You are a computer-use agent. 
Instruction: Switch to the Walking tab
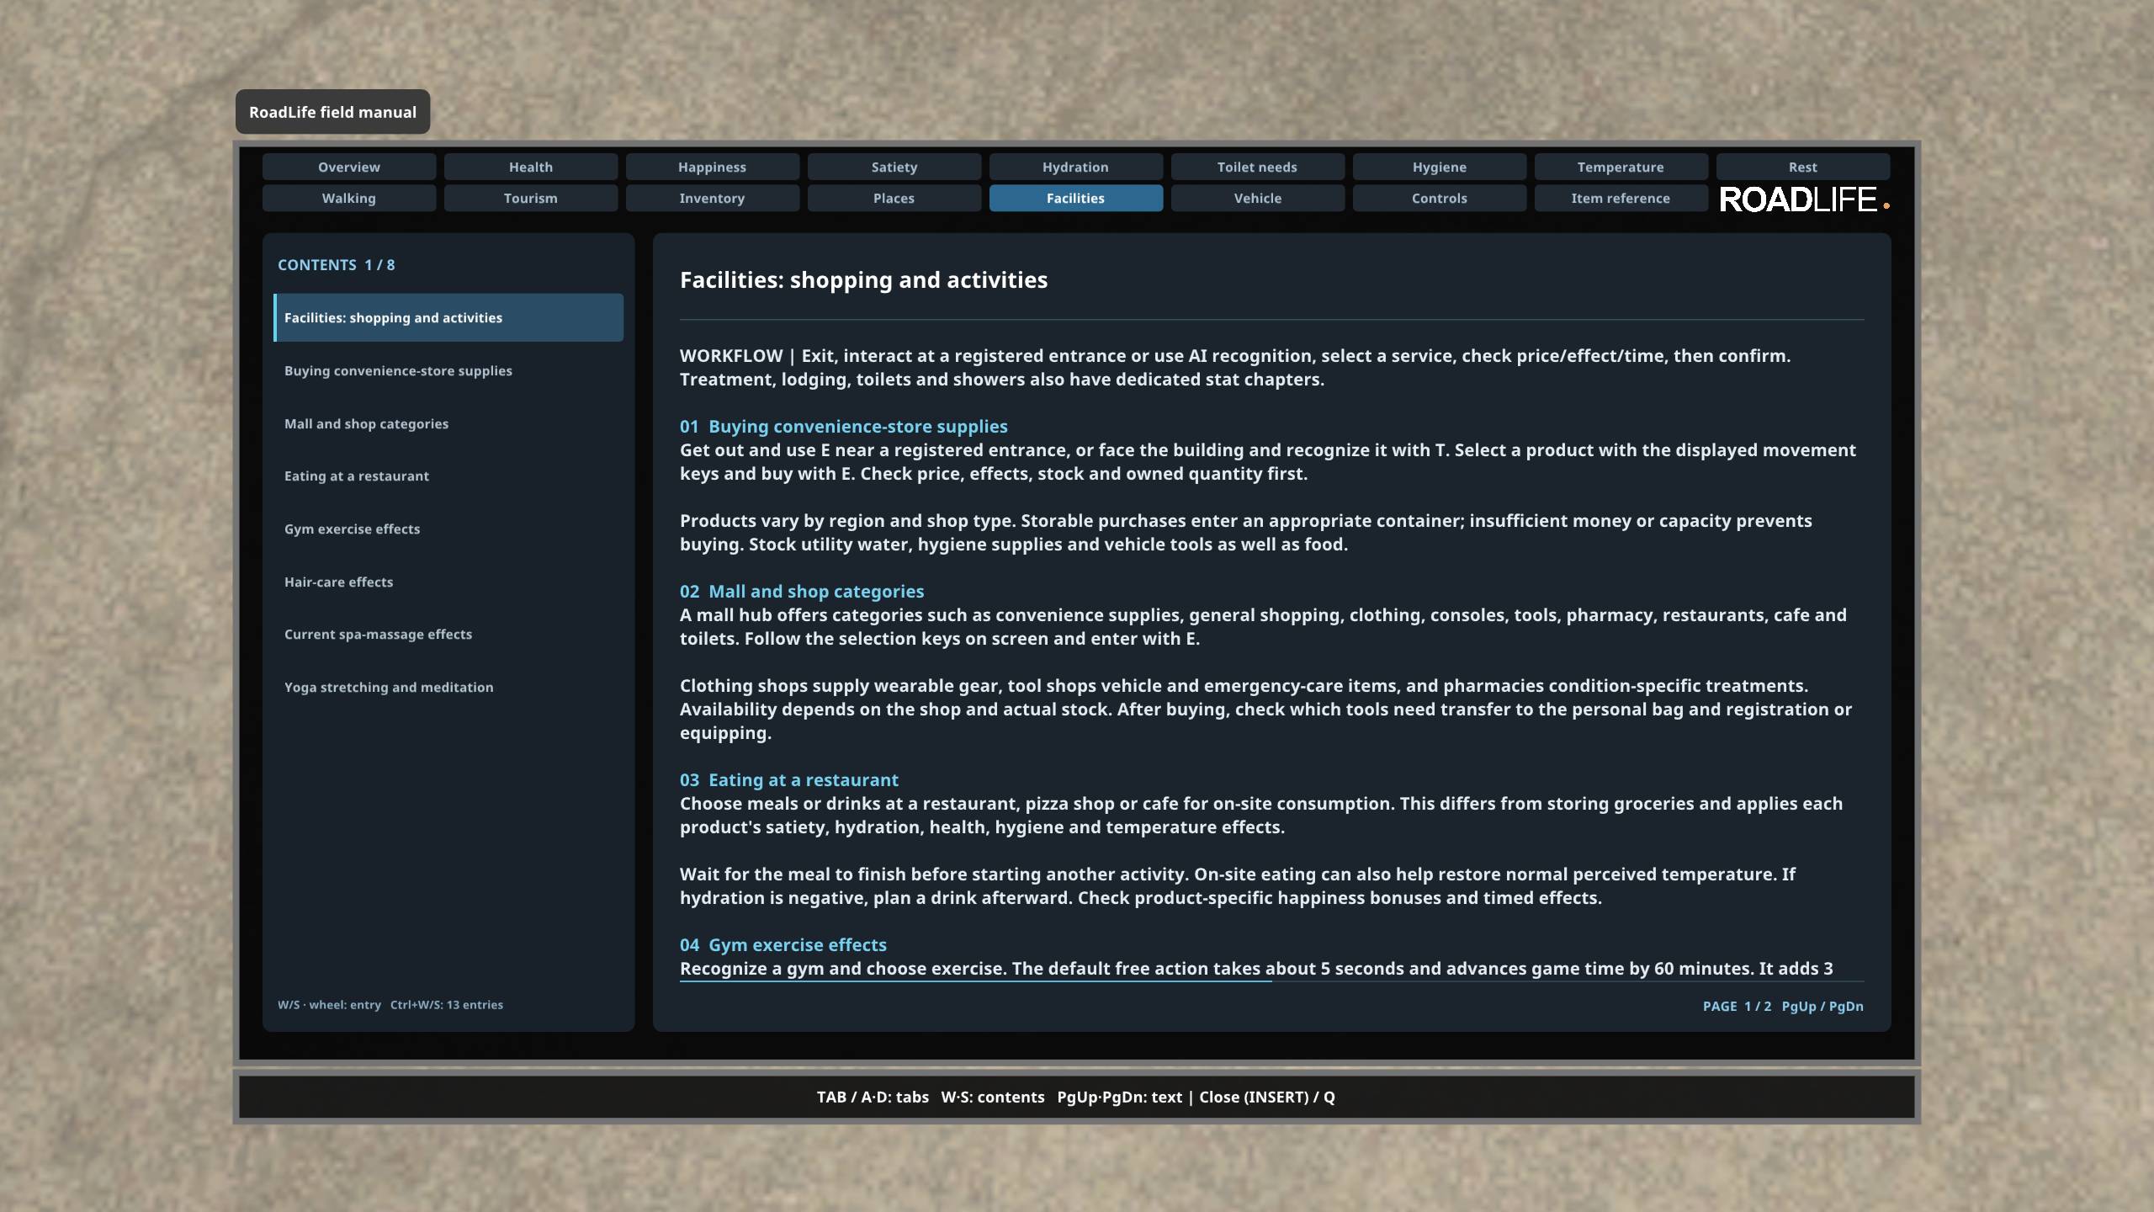point(349,198)
